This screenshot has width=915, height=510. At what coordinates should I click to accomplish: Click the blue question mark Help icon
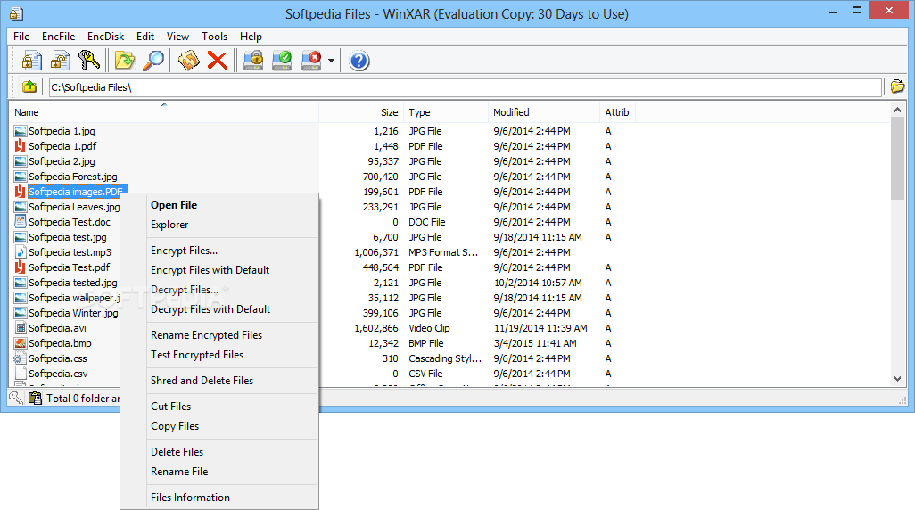[359, 61]
